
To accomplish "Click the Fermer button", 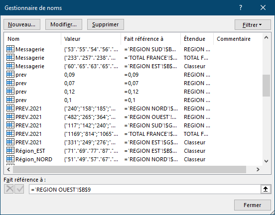I will click(253, 205).
